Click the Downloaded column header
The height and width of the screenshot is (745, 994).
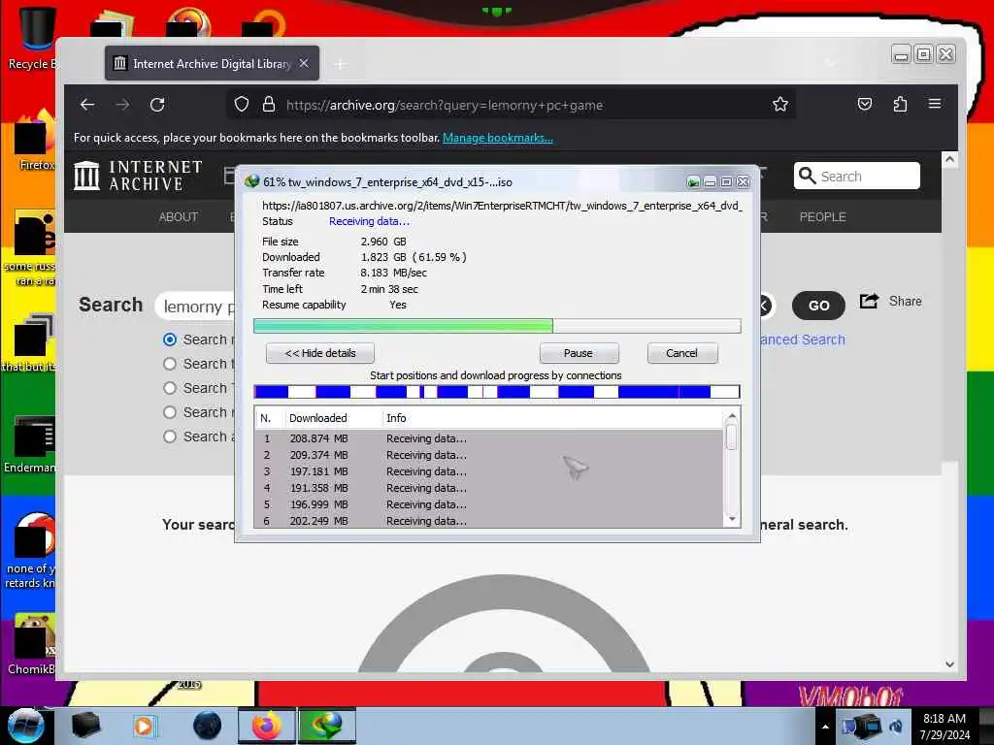point(318,418)
